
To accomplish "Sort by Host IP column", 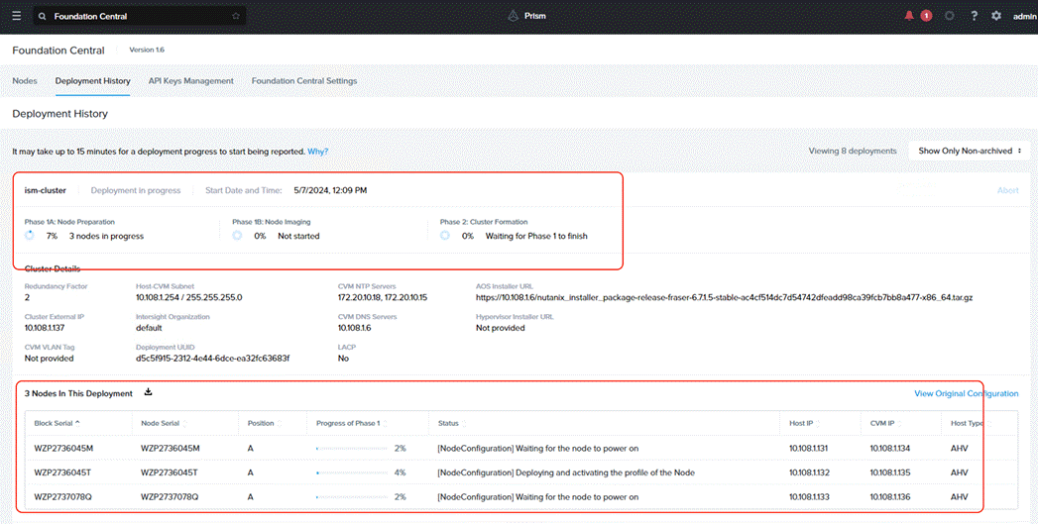I will coord(804,423).
